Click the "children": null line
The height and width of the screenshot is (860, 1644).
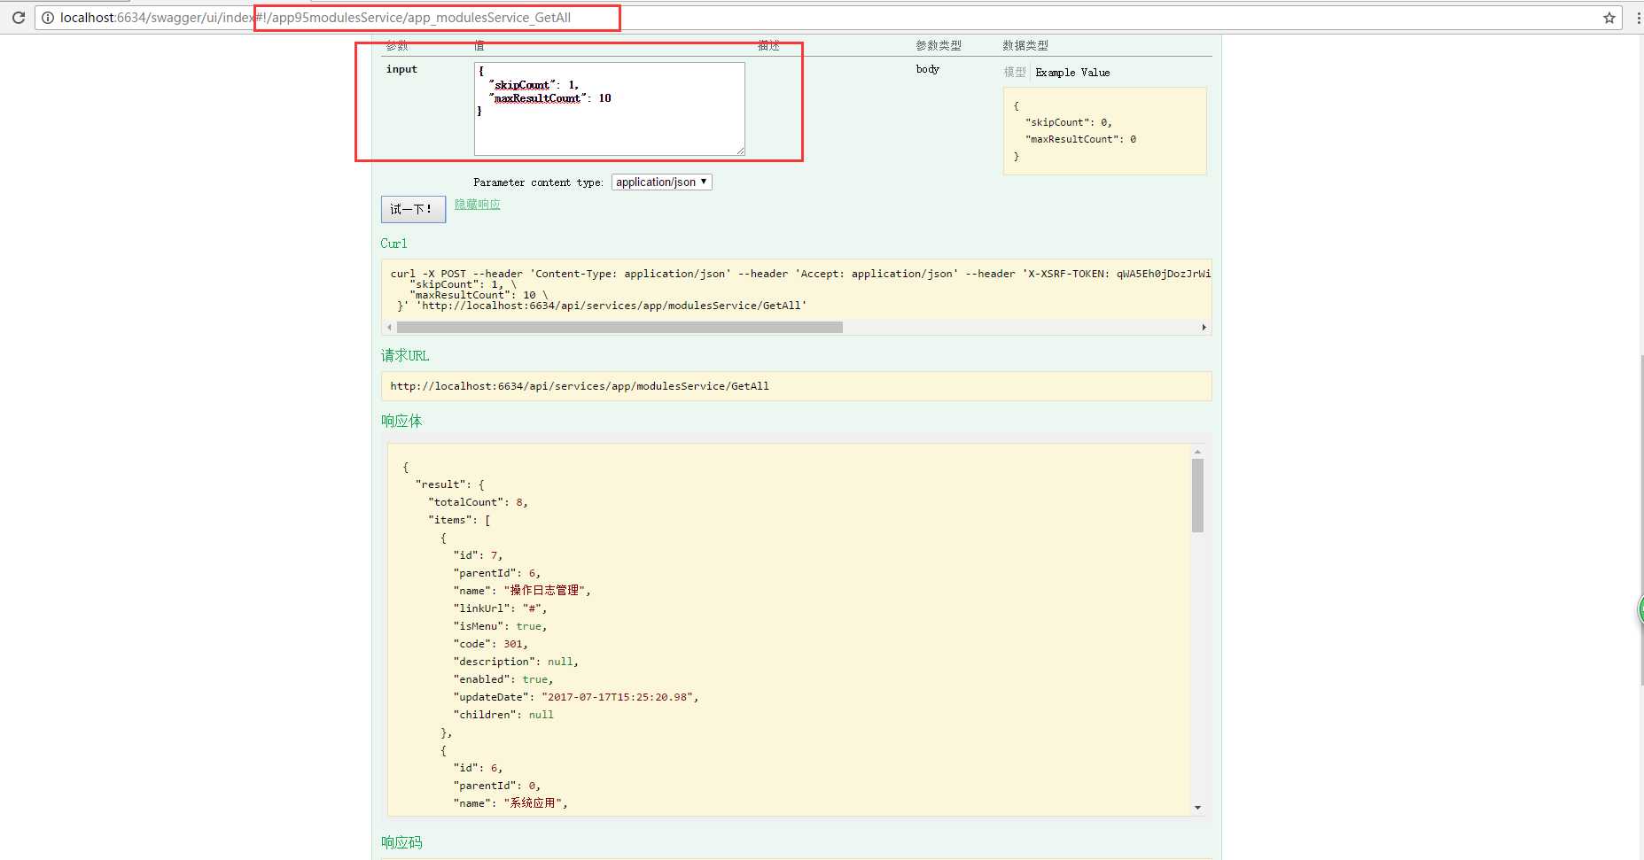tap(503, 715)
